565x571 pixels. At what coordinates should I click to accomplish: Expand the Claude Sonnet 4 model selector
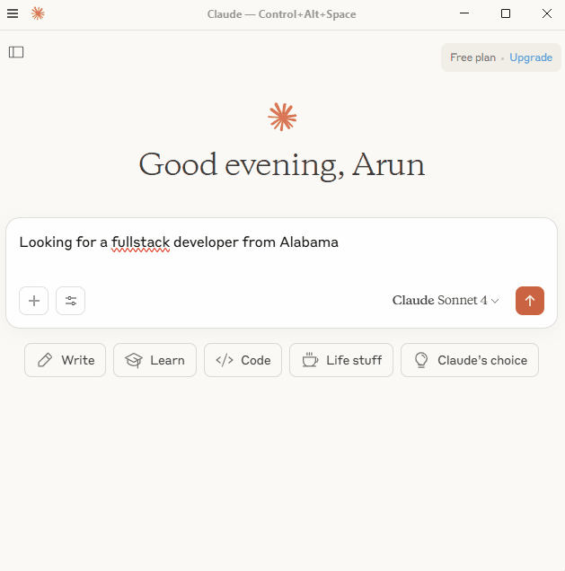(446, 301)
